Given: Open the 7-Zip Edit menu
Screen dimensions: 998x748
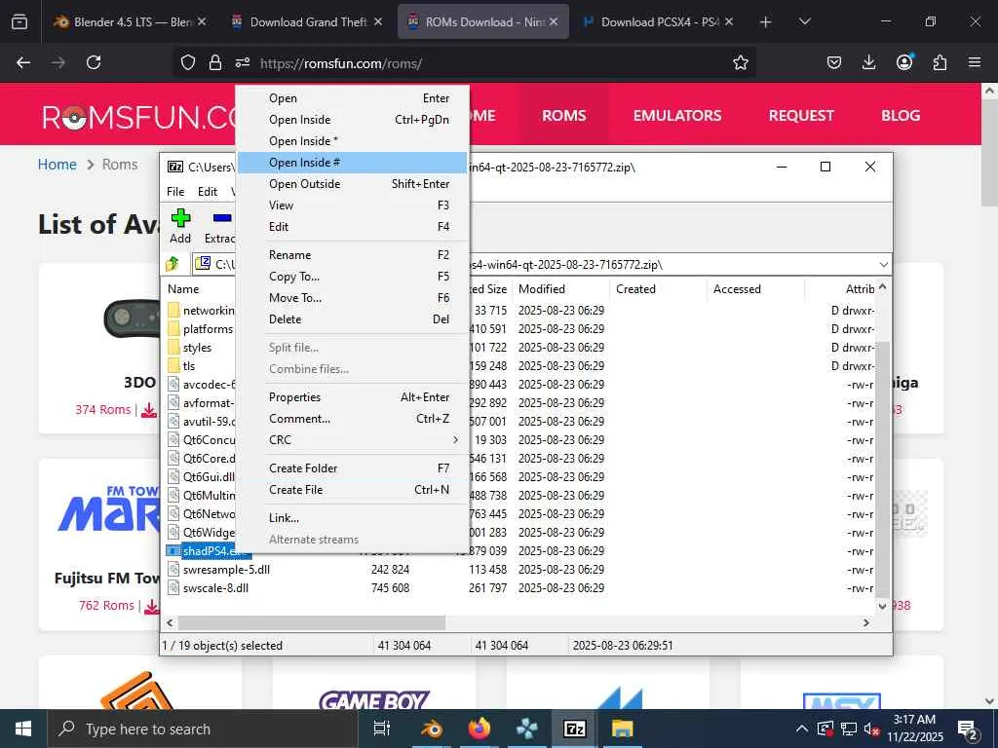Looking at the screenshot, I should pyautogui.click(x=208, y=192).
